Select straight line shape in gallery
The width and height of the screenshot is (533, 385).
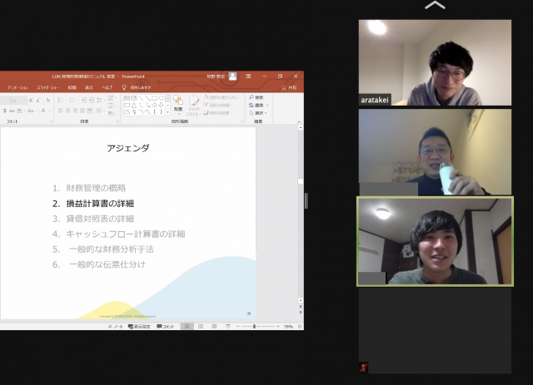click(x=141, y=98)
